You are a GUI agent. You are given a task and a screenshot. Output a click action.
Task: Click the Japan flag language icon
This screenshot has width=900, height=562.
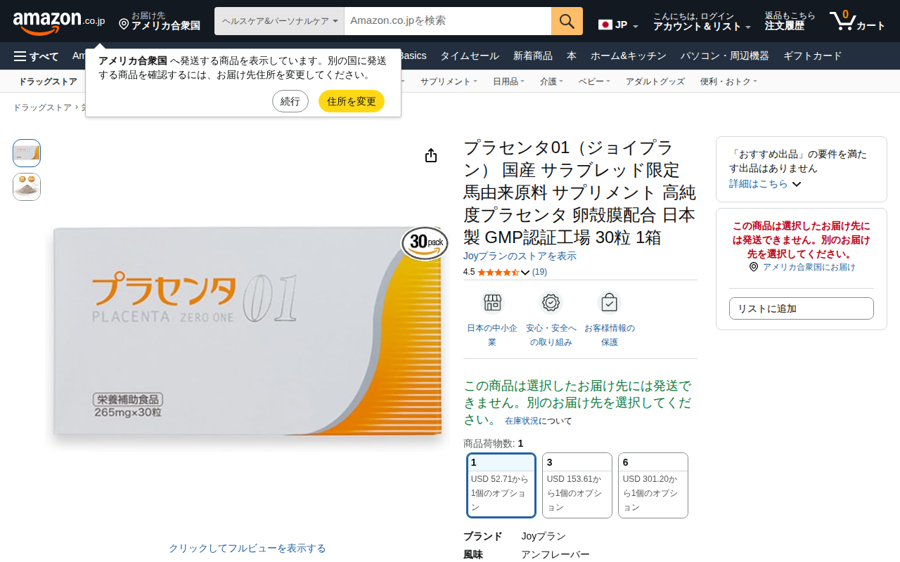605,25
